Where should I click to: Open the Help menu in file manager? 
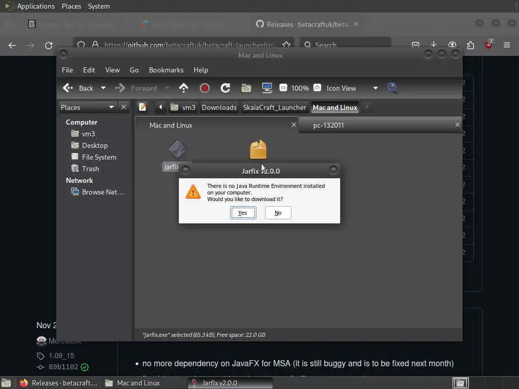pyautogui.click(x=201, y=70)
